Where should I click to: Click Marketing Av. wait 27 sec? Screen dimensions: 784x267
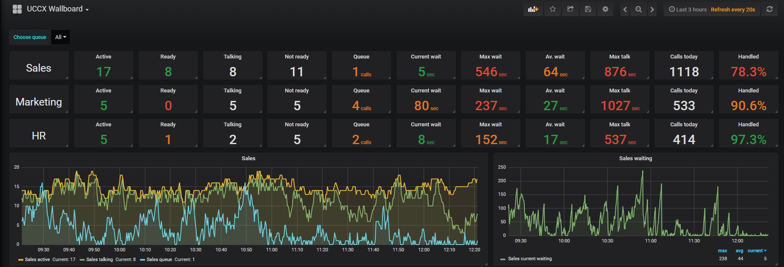[x=555, y=106]
